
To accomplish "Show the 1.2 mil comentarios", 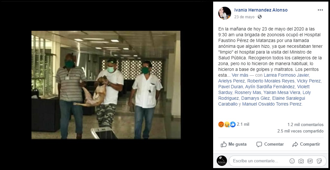I will click(x=305, y=124).
